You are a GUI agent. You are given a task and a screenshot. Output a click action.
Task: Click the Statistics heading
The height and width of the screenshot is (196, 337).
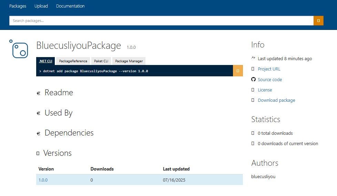266,119
